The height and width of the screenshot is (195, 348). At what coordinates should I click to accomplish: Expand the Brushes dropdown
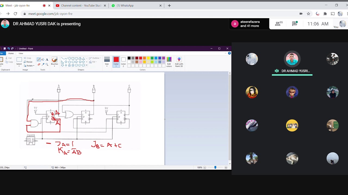(x=54, y=66)
